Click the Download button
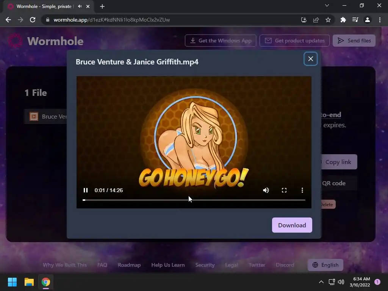 pos(292,225)
